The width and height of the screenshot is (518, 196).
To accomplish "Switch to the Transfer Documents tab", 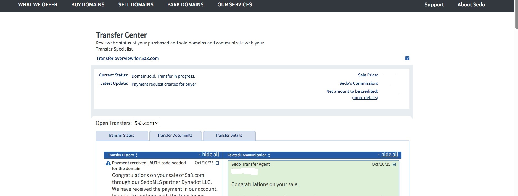I will tap(175, 136).
